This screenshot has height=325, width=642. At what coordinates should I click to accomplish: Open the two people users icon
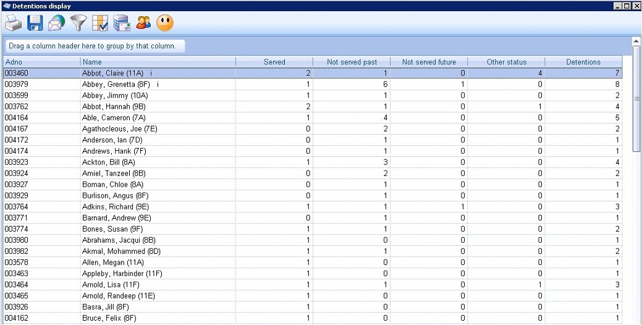[x=143, y=22]
